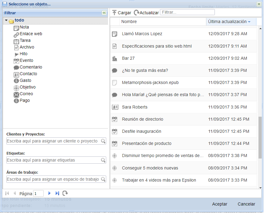Image resolution: width=264 pixels, height=214 pixels.
Task: Select the Enlace web filter icon
Action: [16, 34]
